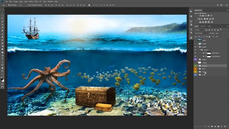Add a layer mask button at panel bottom
229x129 pixels.
pos(212,126)
